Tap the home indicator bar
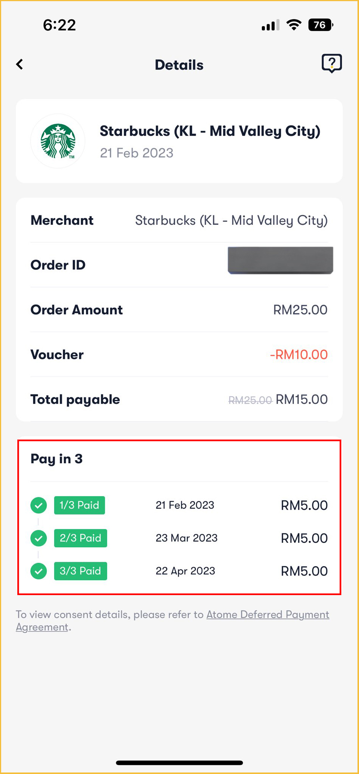This screenshot has width=359, height=774. tap(179, 763)
